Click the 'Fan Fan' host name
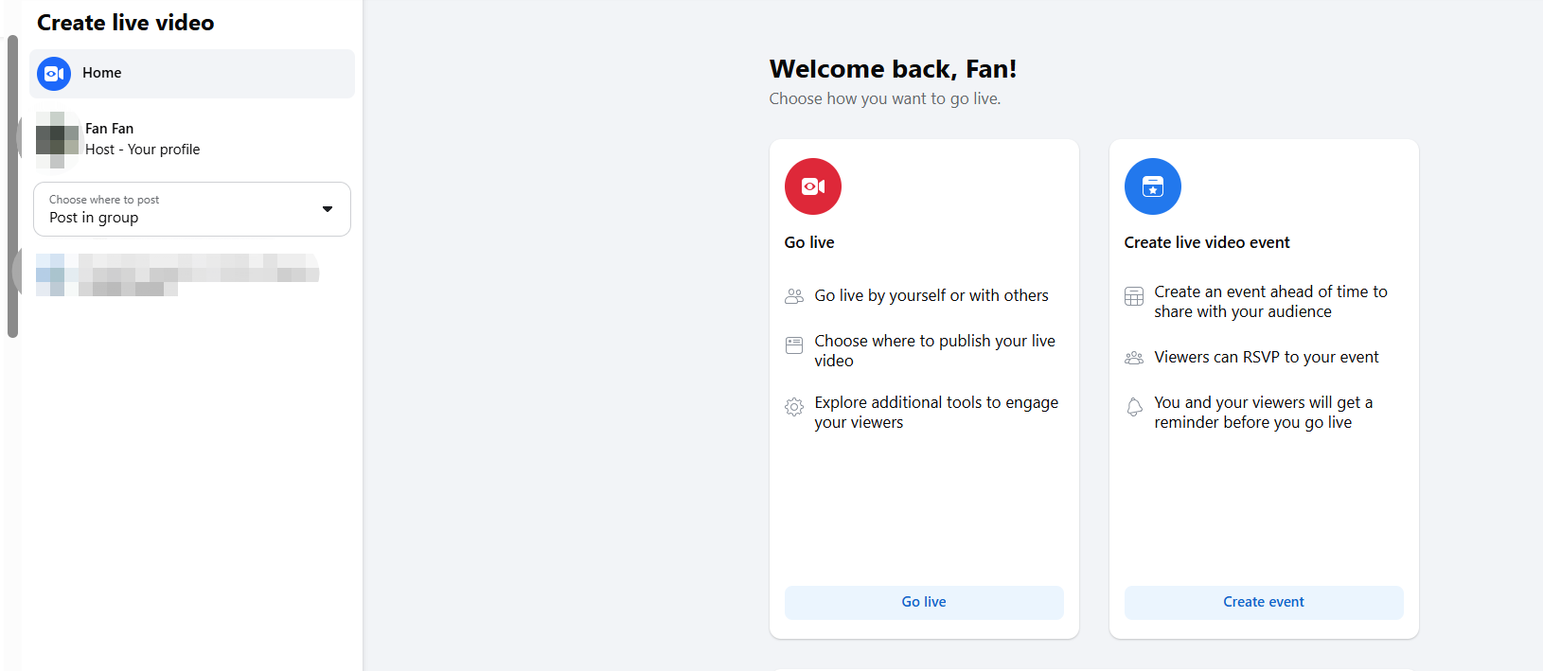 tap(109, 129)
